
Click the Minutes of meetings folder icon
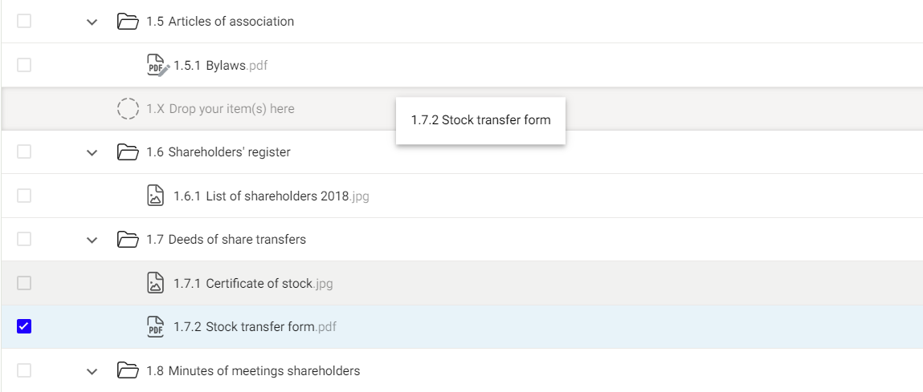(x=129, y=370)
